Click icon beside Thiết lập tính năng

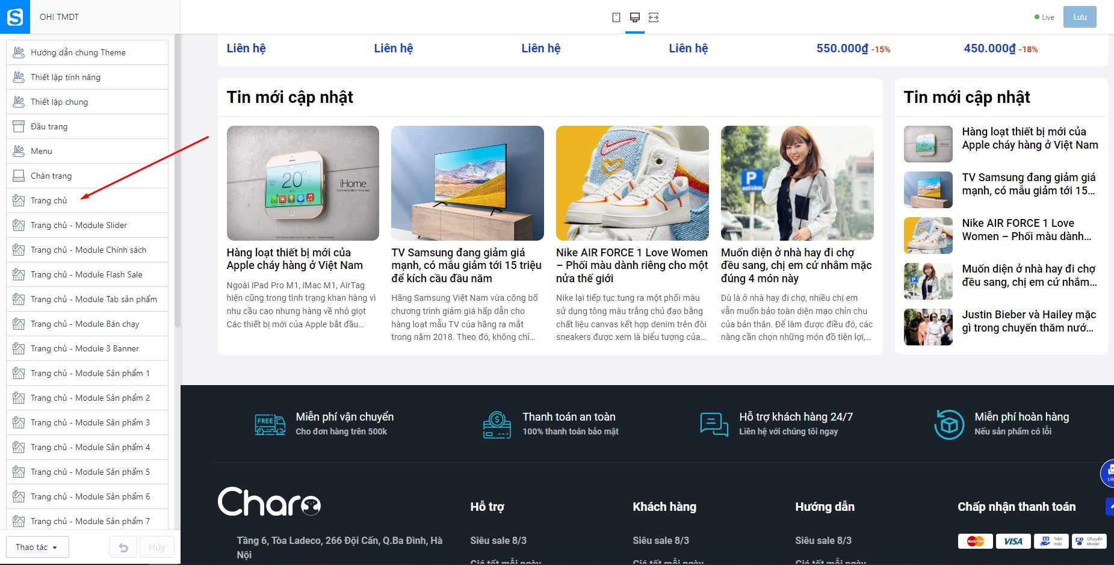(x=19, y=77)
